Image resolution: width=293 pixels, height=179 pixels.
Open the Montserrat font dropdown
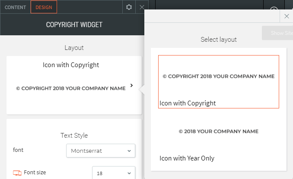pos(101,151)
